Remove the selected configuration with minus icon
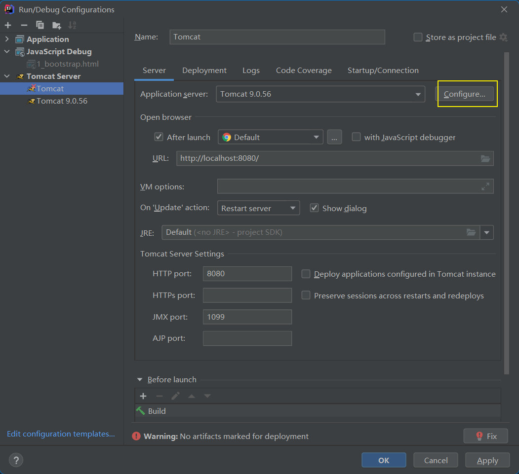 point(24,25)
